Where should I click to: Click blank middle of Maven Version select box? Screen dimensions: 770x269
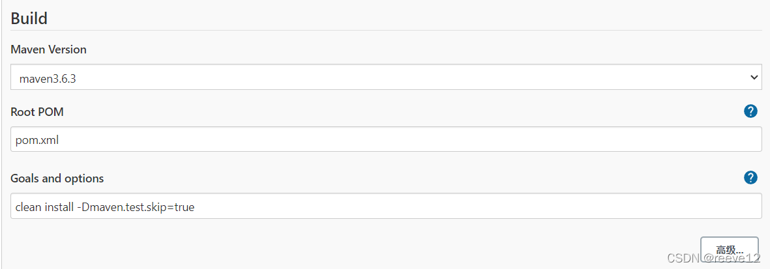(391, 78)
